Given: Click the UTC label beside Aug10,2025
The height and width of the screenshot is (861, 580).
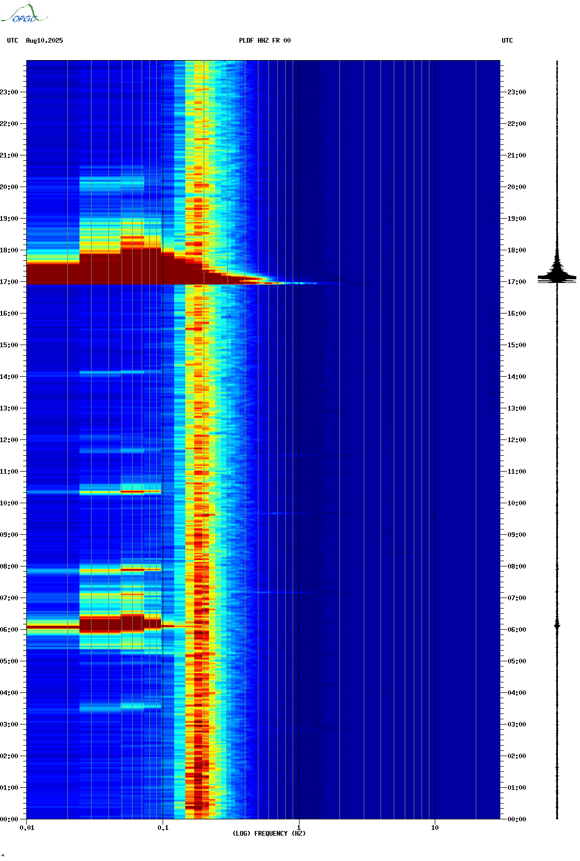Looking at the screenshot, I should pos(13,41).
